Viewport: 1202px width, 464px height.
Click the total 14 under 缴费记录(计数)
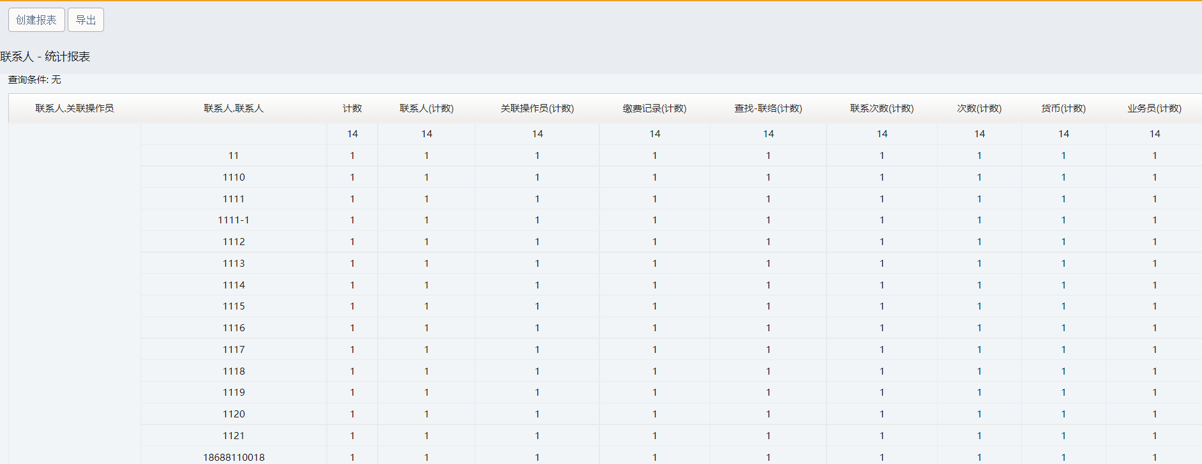(655, 134)
